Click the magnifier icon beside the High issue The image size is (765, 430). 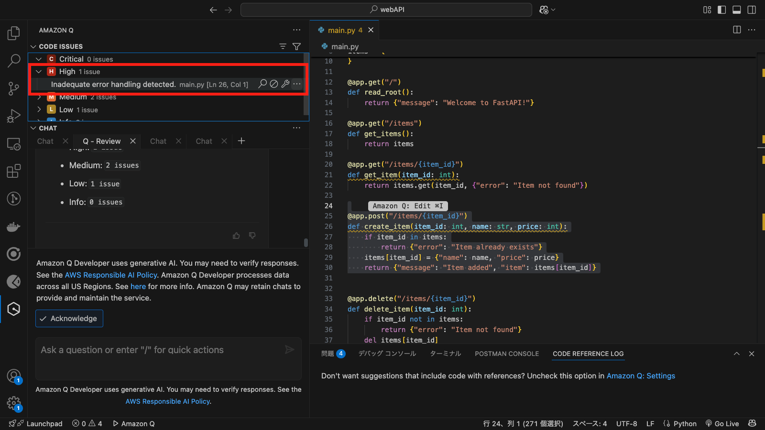262,84
